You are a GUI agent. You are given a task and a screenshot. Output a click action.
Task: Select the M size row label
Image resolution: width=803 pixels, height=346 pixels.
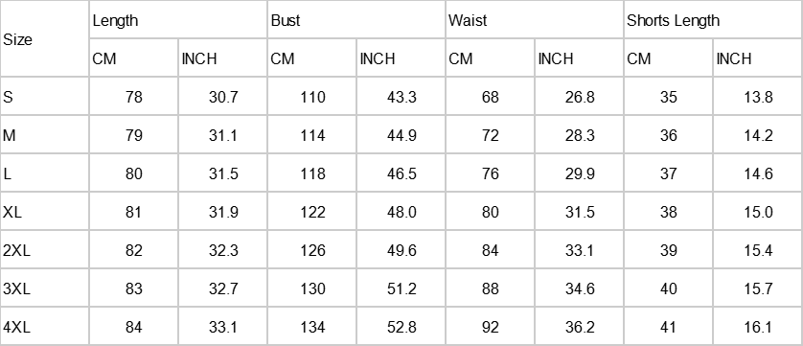click(44, 135)
